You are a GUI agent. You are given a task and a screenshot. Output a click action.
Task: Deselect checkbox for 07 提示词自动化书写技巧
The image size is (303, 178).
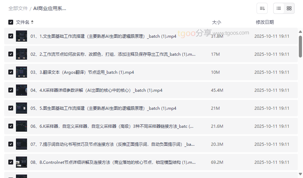click(x=11, y=144)
